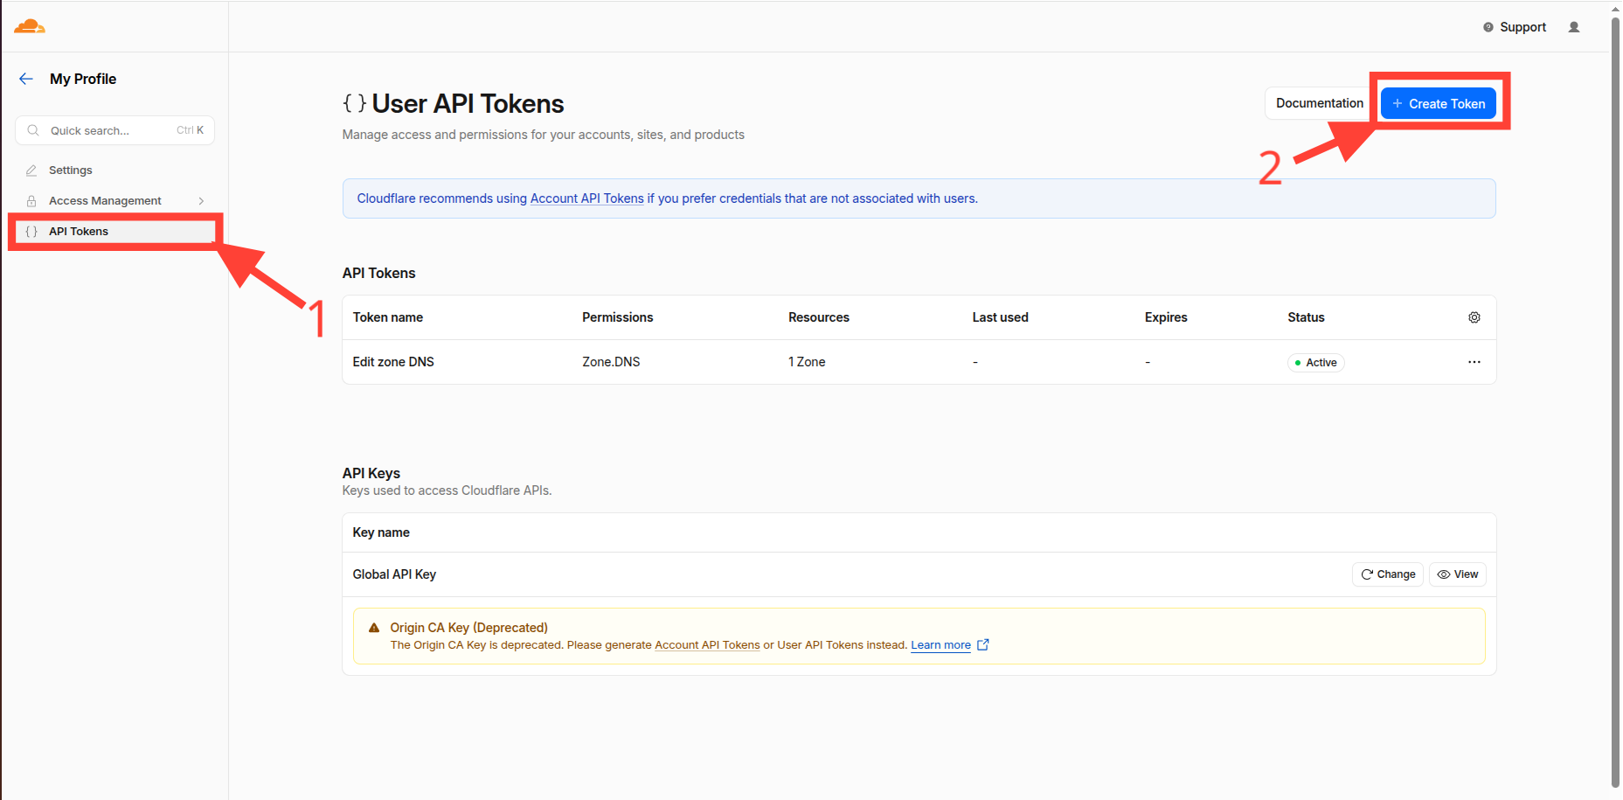Click the Documentation button
1623x800 pixels.
1319,103
